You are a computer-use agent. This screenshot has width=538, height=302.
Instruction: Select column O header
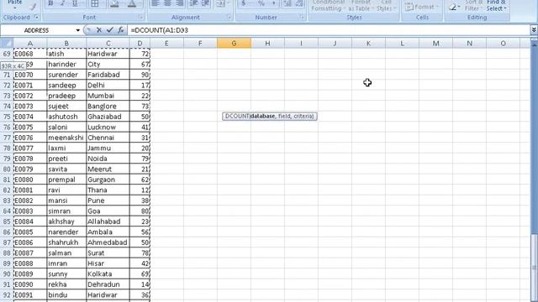503,43
